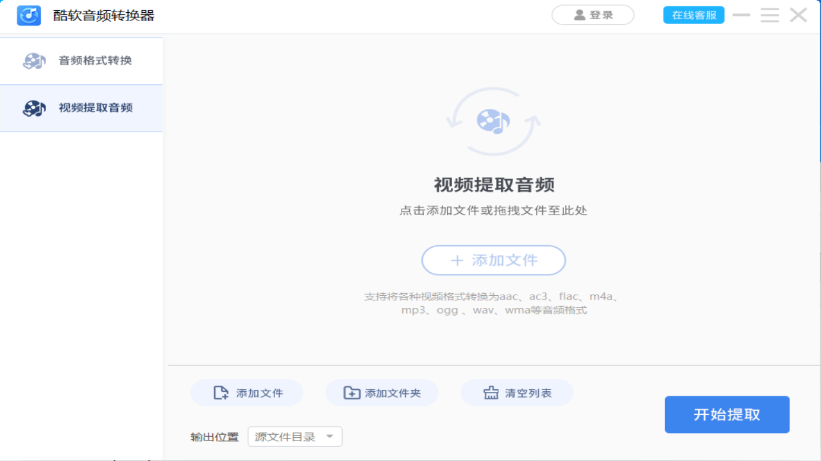Select the 音频格式转换 sidebar icon

pyautogui.click(x=34, y=60)
